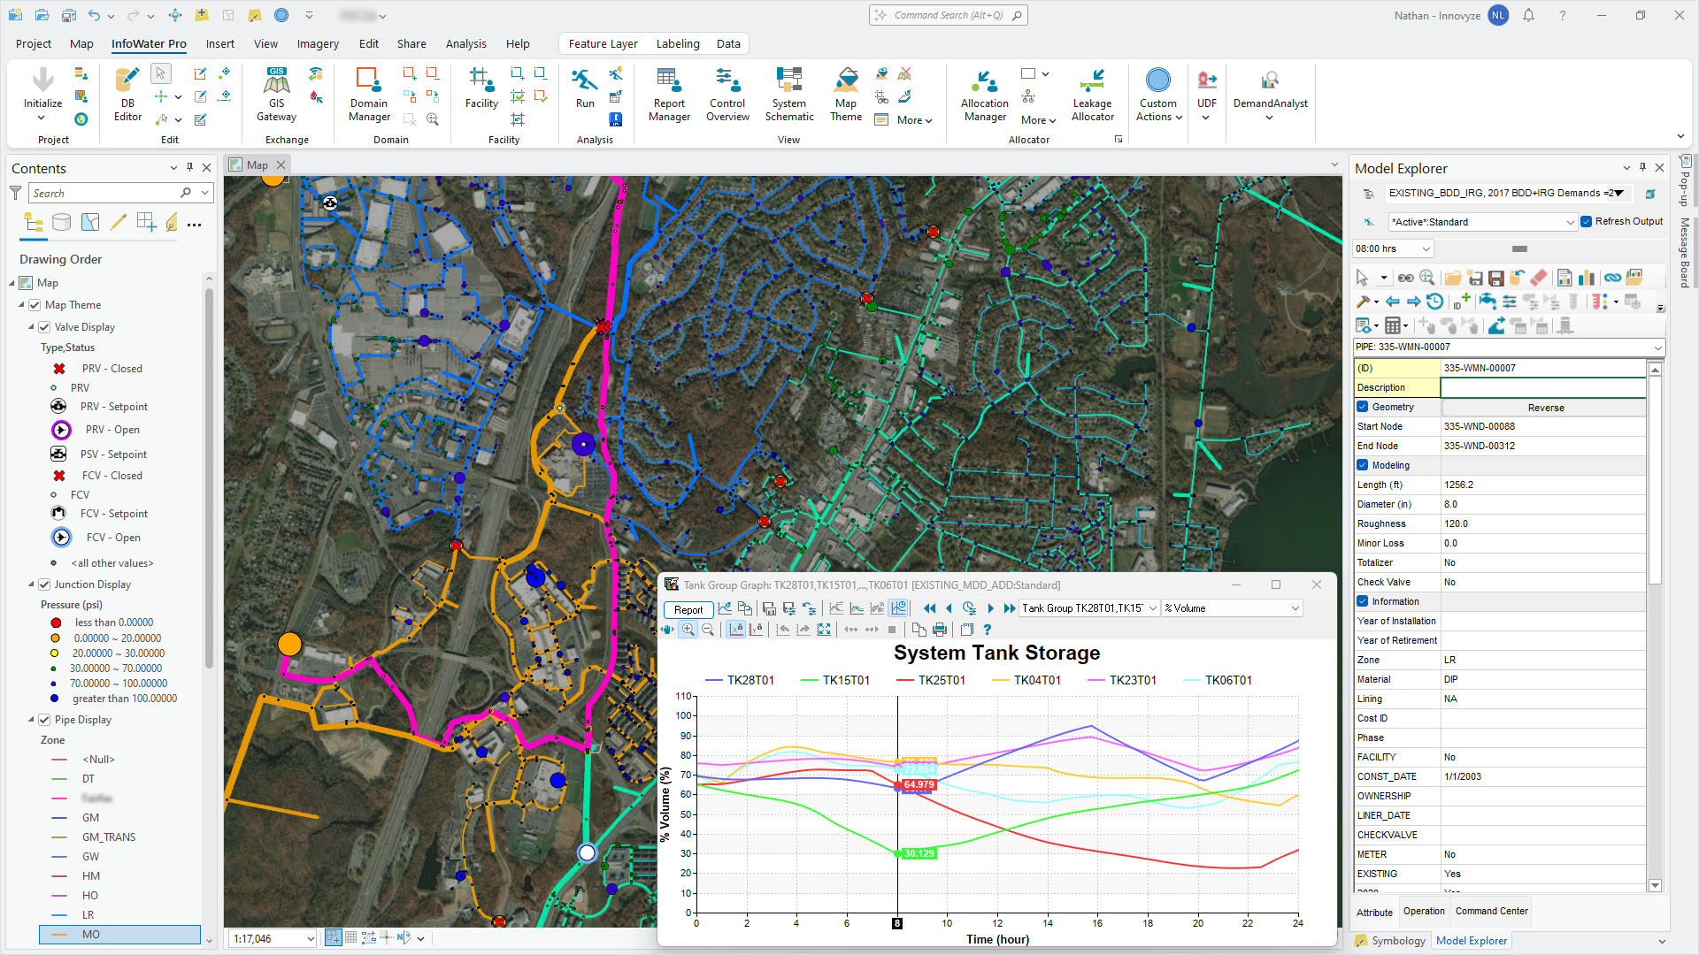Click the Reverse button for pipe geometry
The image size is (1699, 955).
pyautogui.click(x=1544, y=407)
